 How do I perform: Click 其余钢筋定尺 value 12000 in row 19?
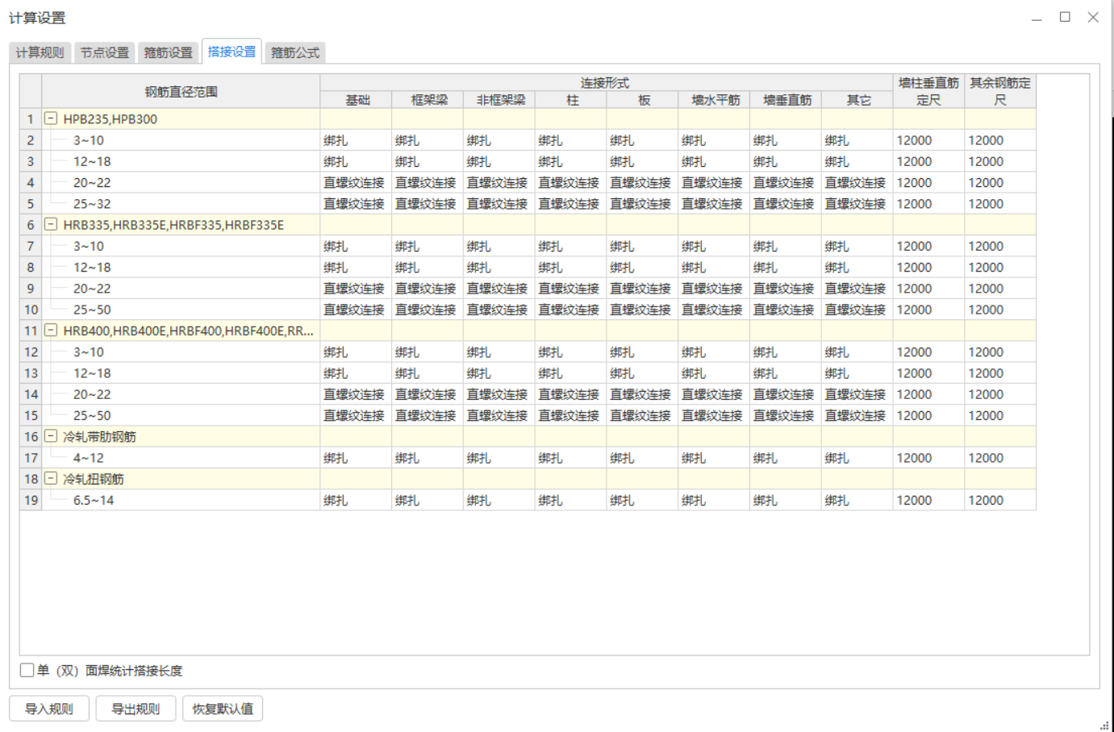[1000, 500]
